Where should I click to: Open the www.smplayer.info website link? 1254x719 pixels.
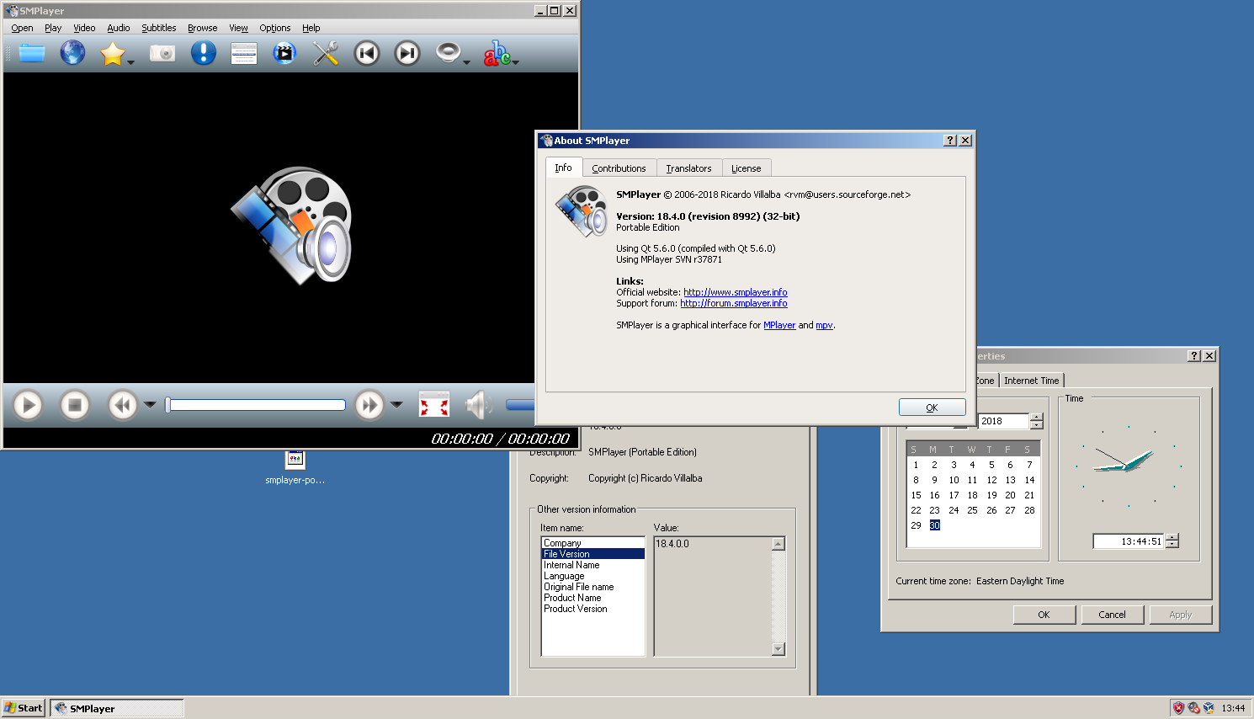[x=736, y=292]
